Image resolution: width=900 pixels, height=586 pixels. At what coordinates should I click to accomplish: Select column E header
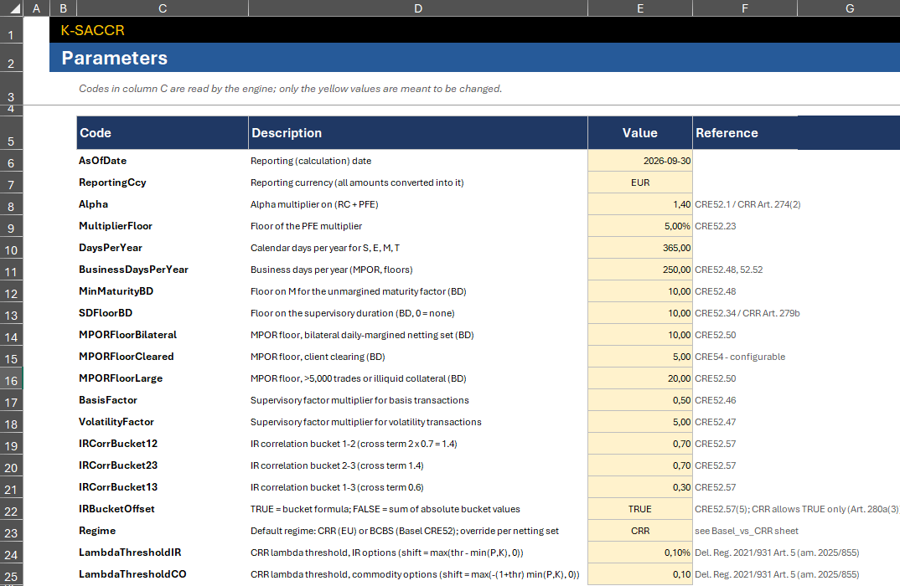640,8
